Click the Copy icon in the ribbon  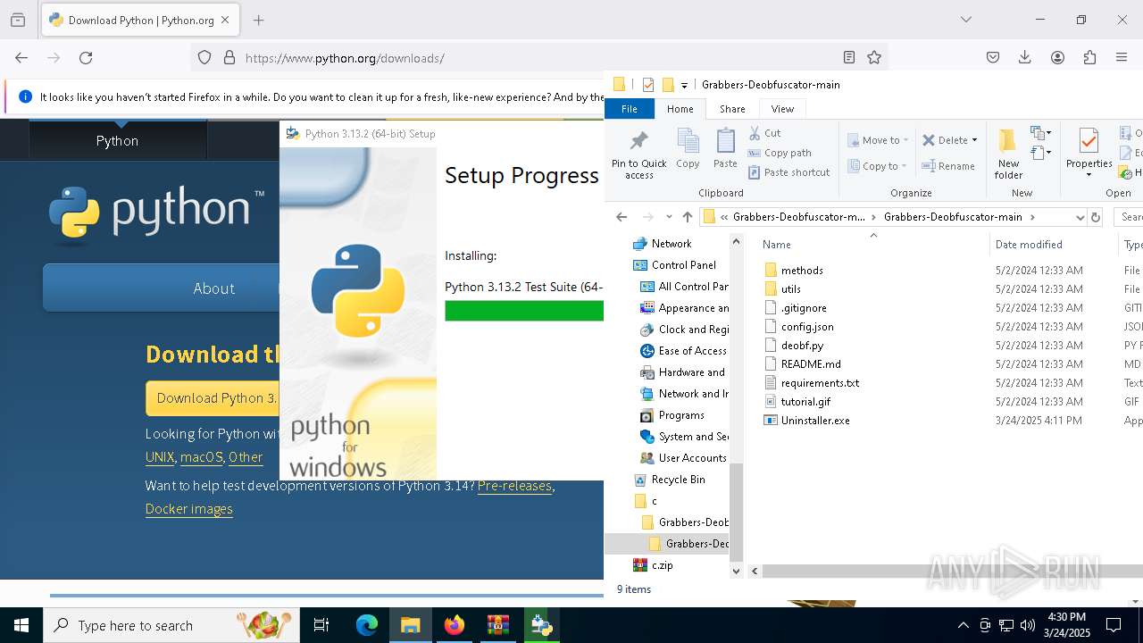point(688,141)
